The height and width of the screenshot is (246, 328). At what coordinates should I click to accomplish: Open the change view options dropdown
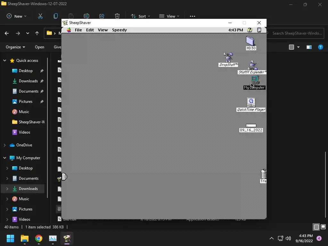point(298,47)
